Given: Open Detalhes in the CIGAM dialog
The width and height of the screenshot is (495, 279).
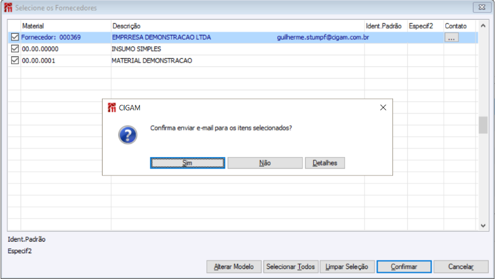Looking at the screenshot, I should [x=325, y=163].
